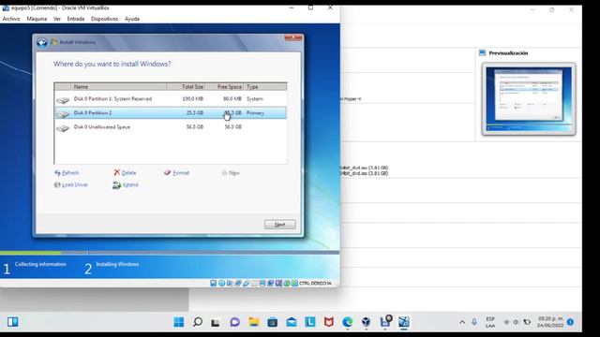Click the Free Space column header
The height and width of the screenshot is (337, 600).
pos(225,87)
